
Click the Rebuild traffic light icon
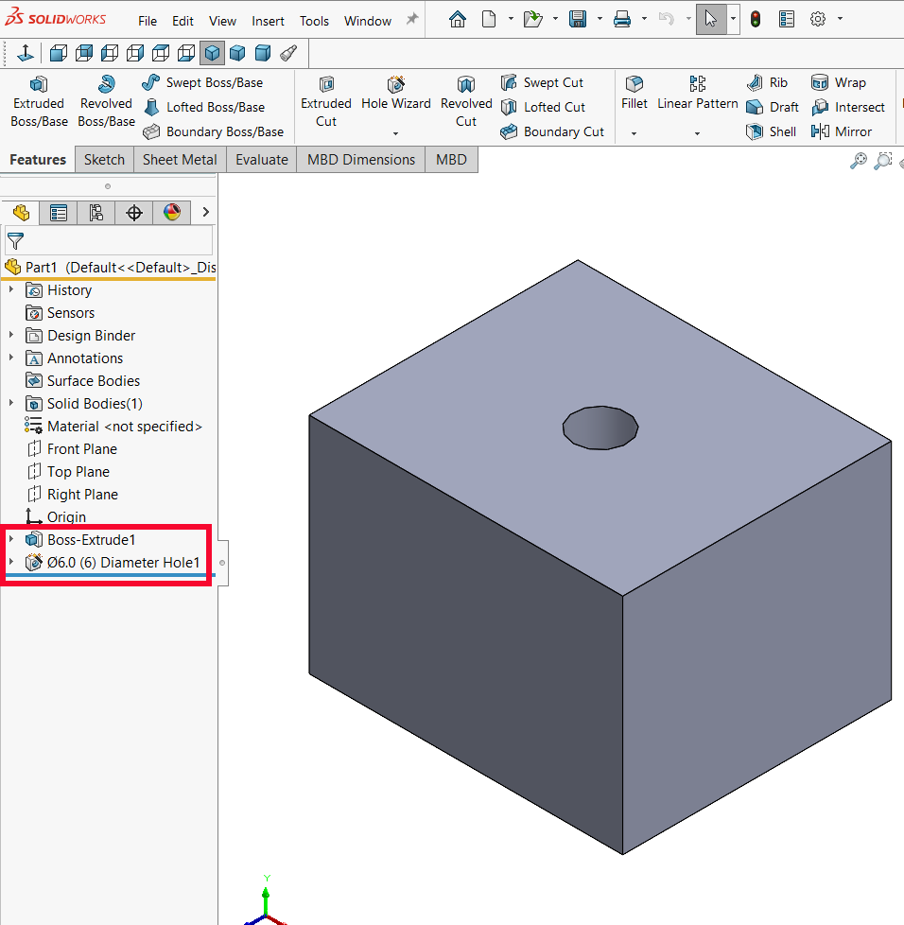click(x=755, y=19)
